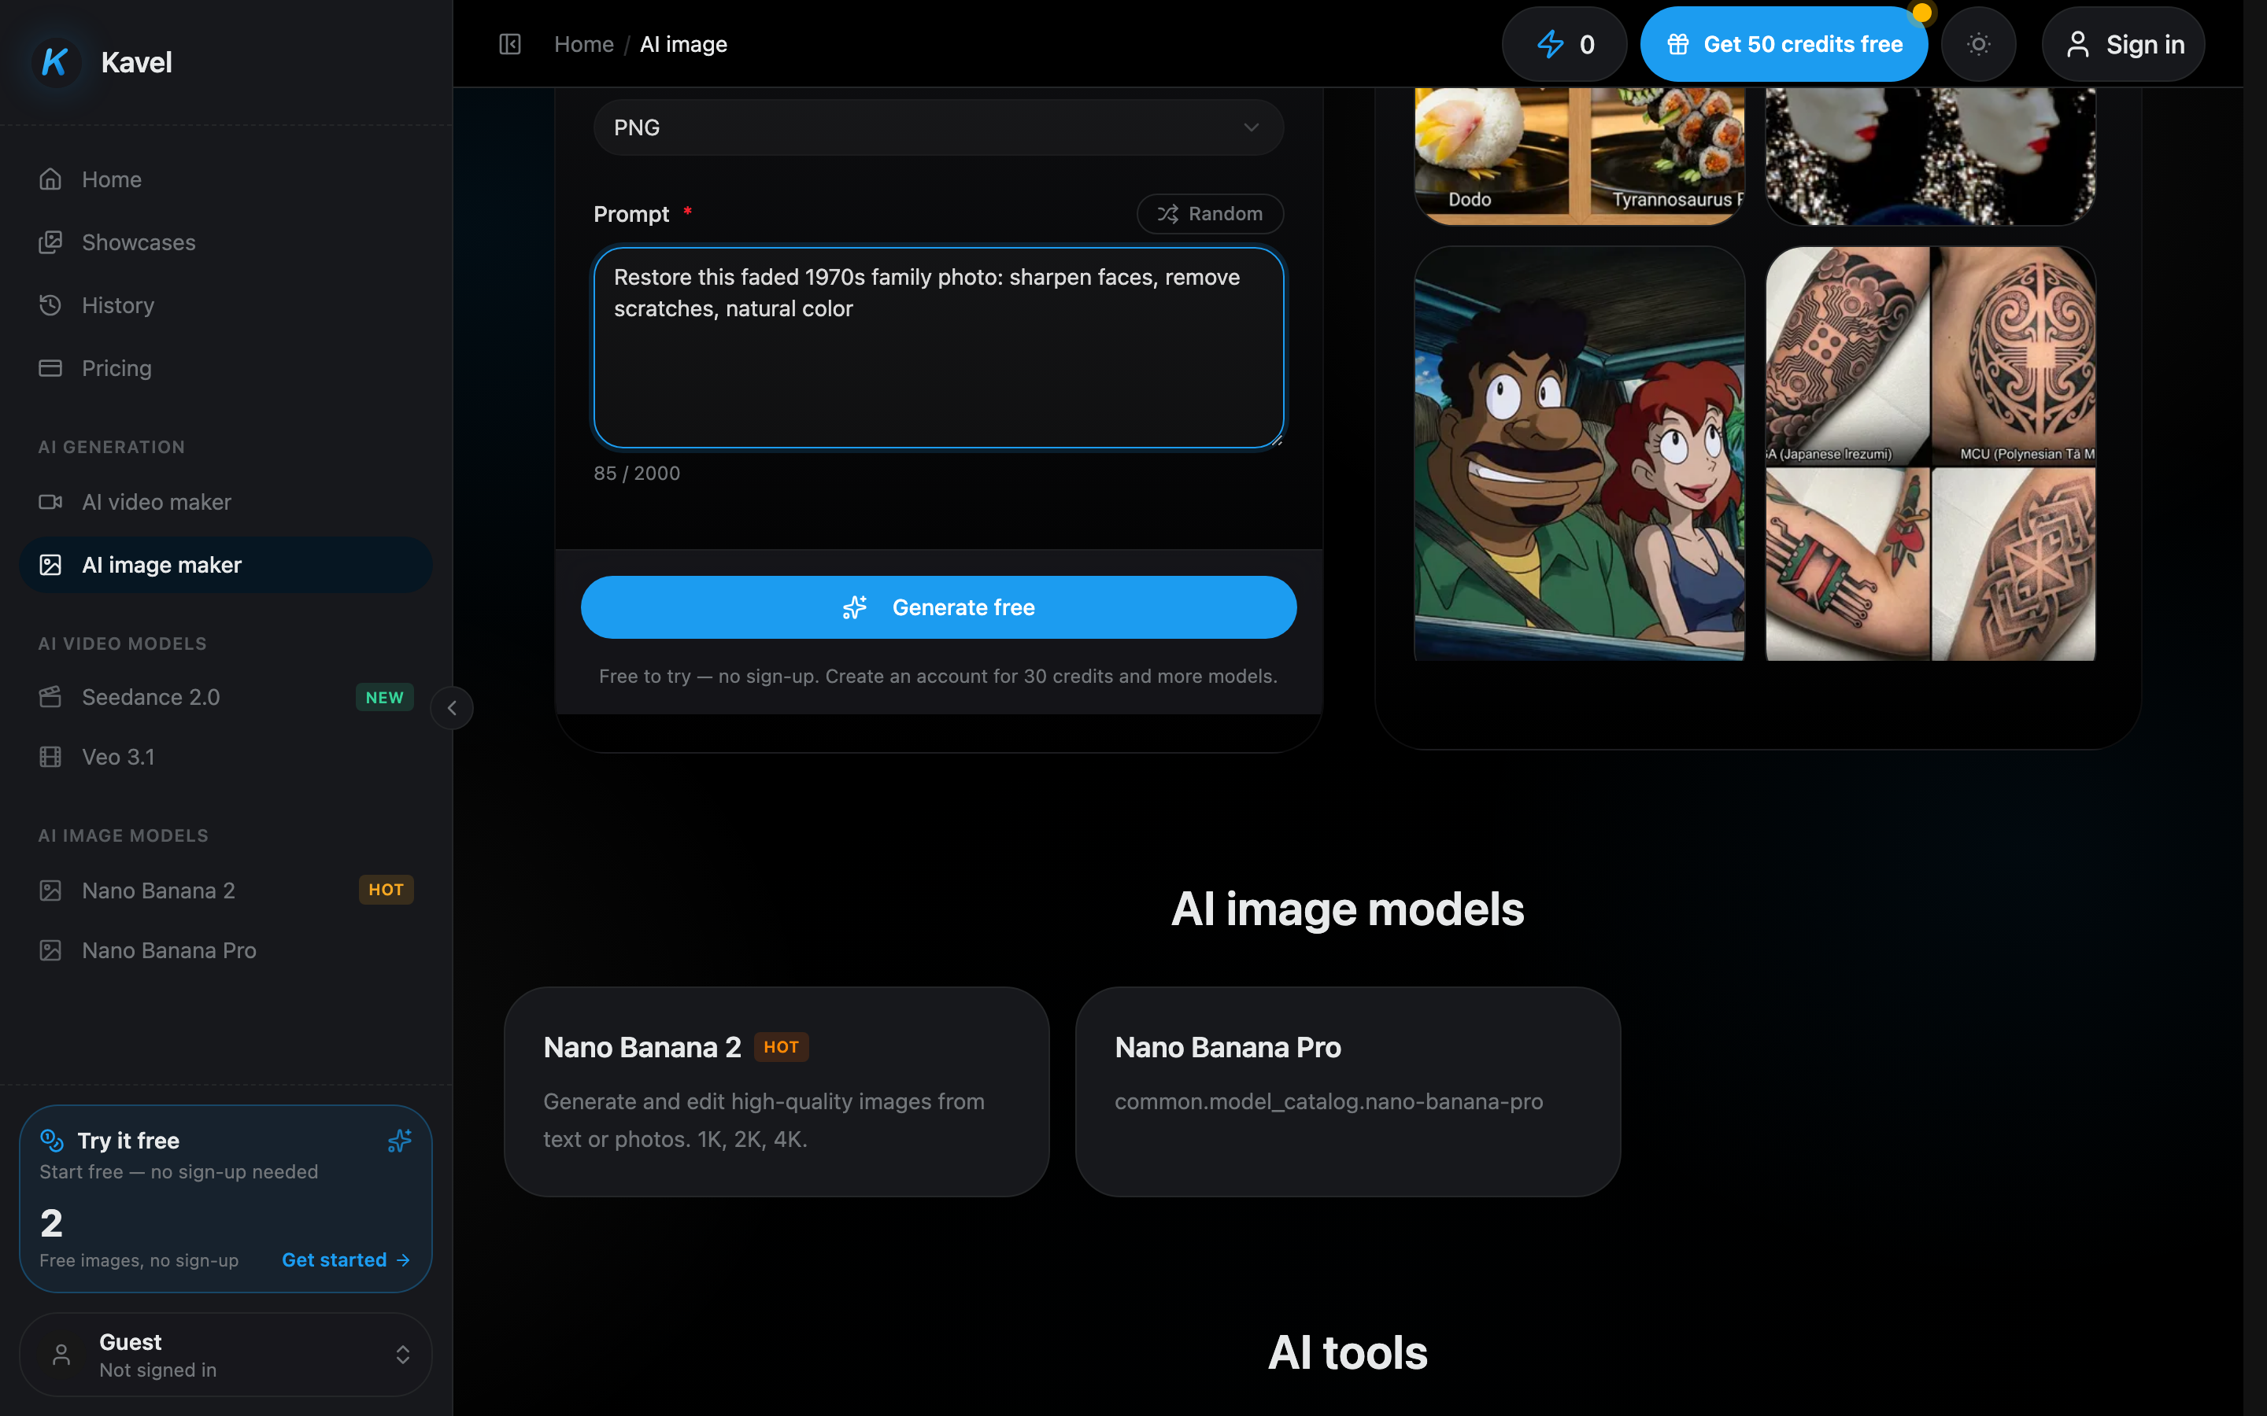Viewport: 2267px width, 1416px height.
Task: Click the NEW badge beside Seedance 2.0
Action: click(x=384, y=698)
